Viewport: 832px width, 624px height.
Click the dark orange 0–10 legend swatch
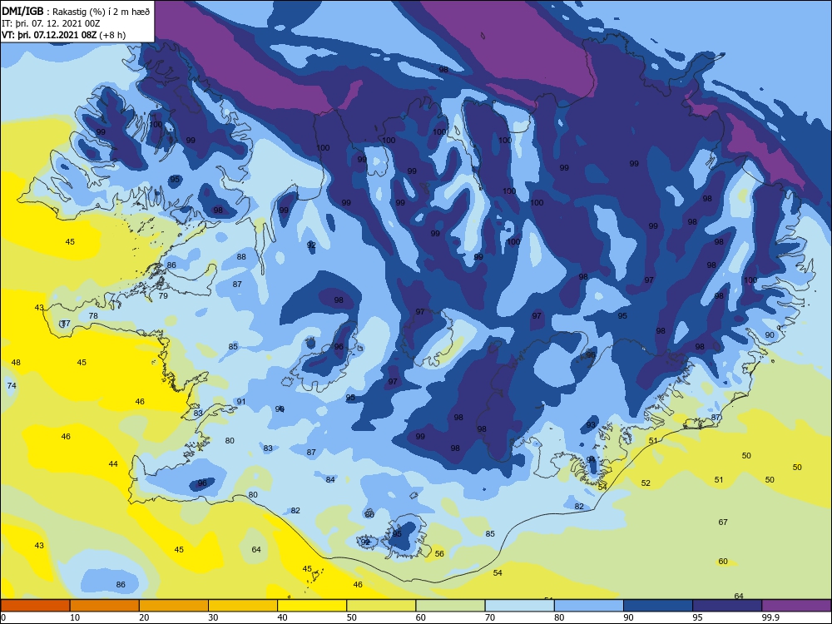35,606
